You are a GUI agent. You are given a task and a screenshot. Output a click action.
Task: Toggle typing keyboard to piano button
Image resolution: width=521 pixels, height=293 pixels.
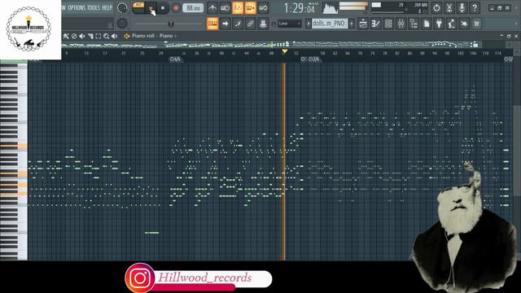(x=212, y=24)
